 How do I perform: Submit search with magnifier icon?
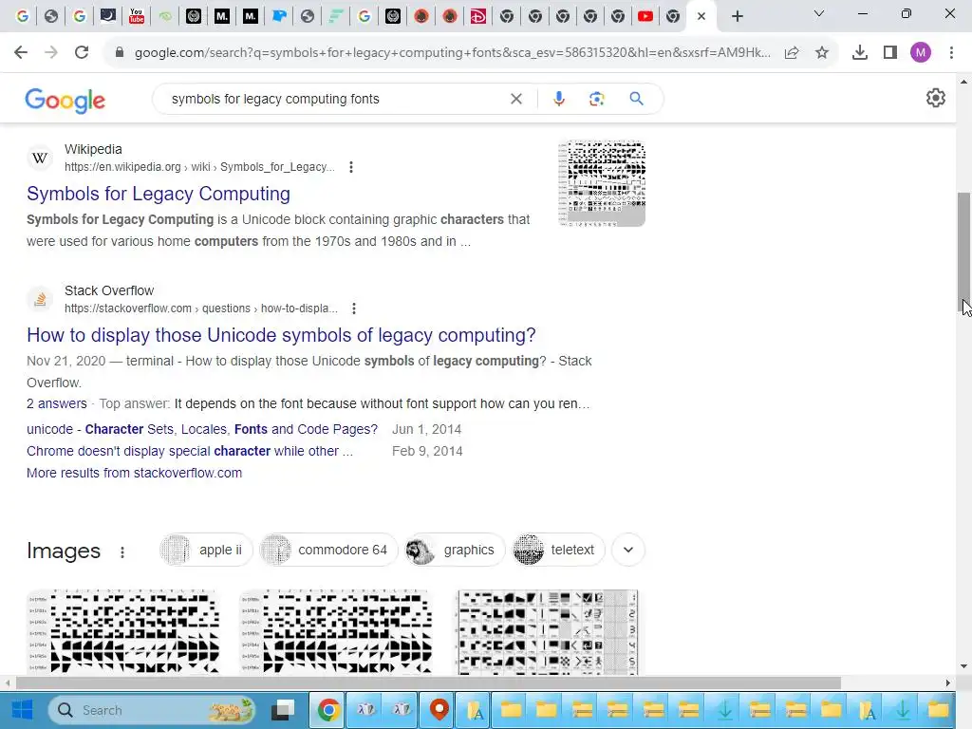point(636,99)
